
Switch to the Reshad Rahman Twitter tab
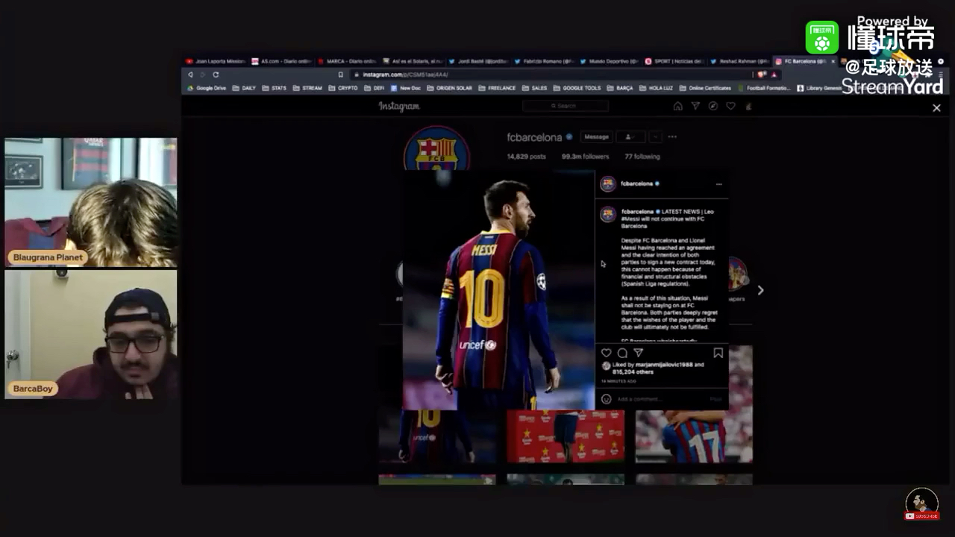coord(741,61)
